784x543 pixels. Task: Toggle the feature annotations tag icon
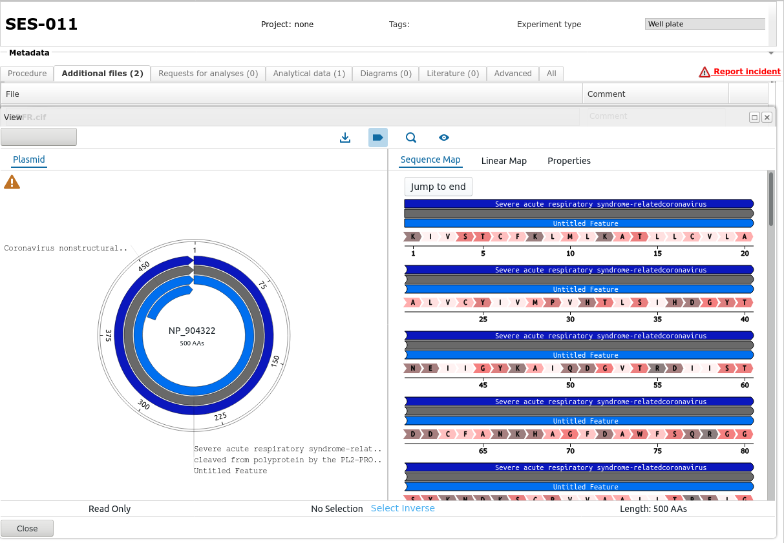click(378, 138)
